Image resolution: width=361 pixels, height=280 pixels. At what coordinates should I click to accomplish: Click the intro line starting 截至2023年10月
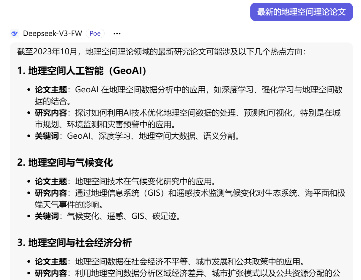click(161, 52)
